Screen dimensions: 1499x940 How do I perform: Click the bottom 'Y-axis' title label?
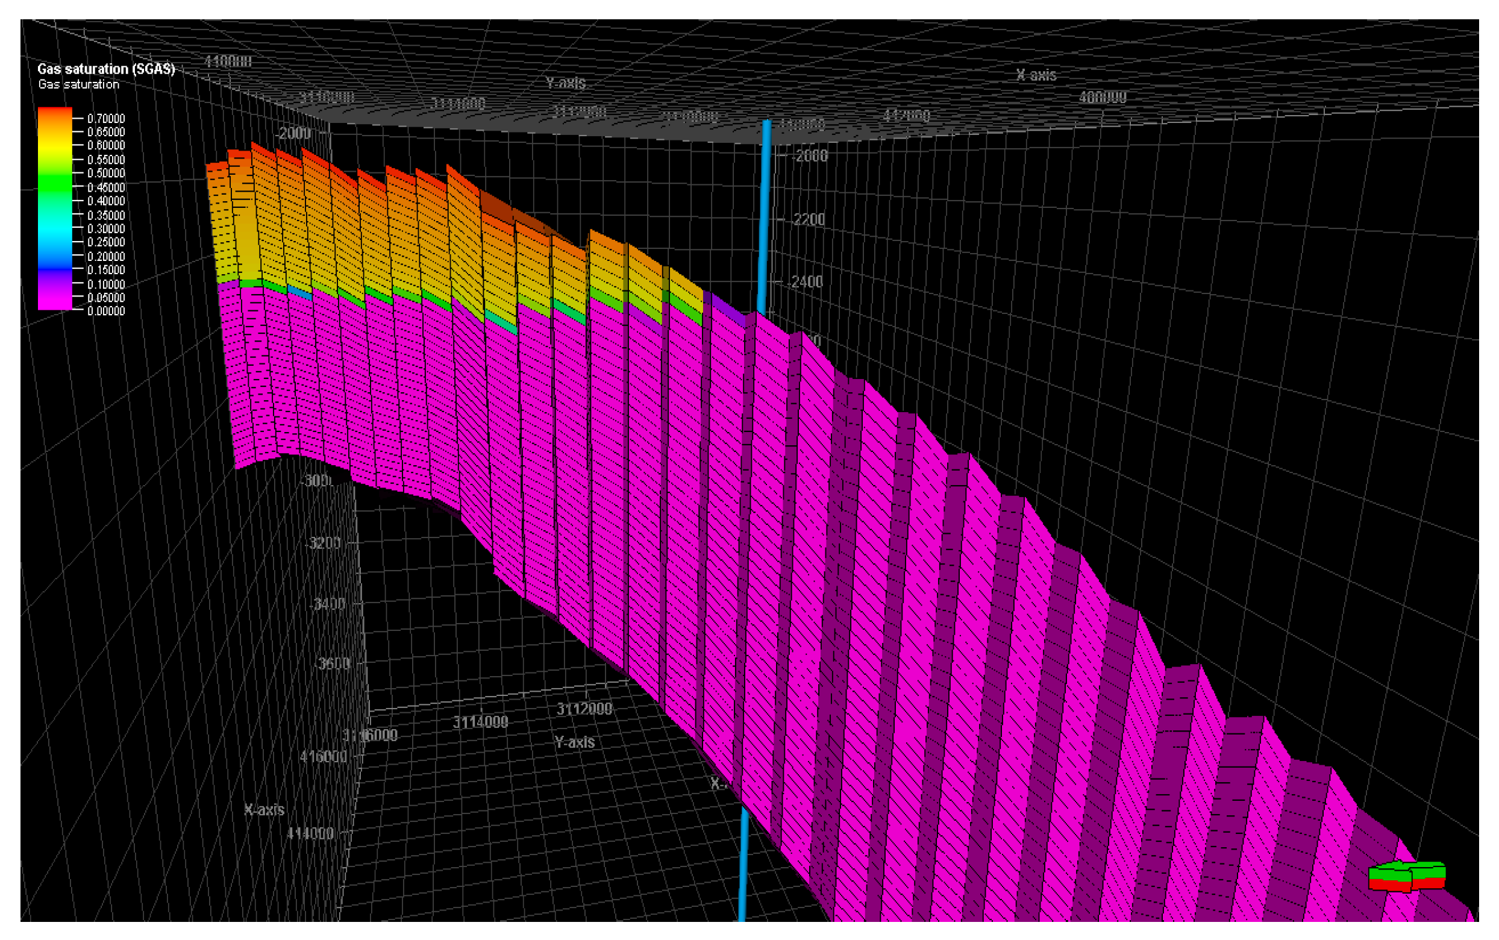574,742
